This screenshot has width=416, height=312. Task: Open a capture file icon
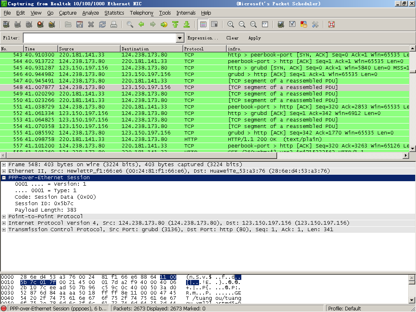click(x=68, y=24)
